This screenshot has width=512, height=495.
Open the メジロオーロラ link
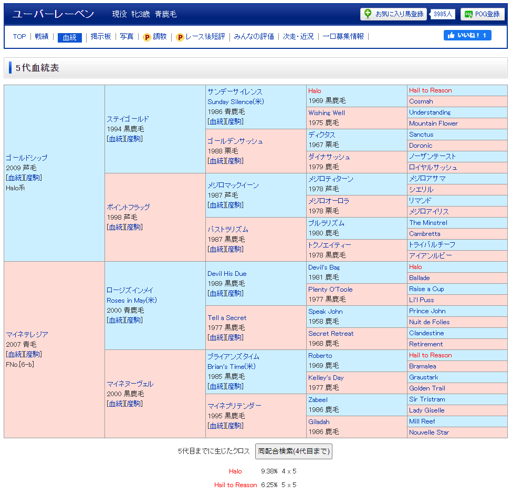pyautogui.click(x=329, y=201)
